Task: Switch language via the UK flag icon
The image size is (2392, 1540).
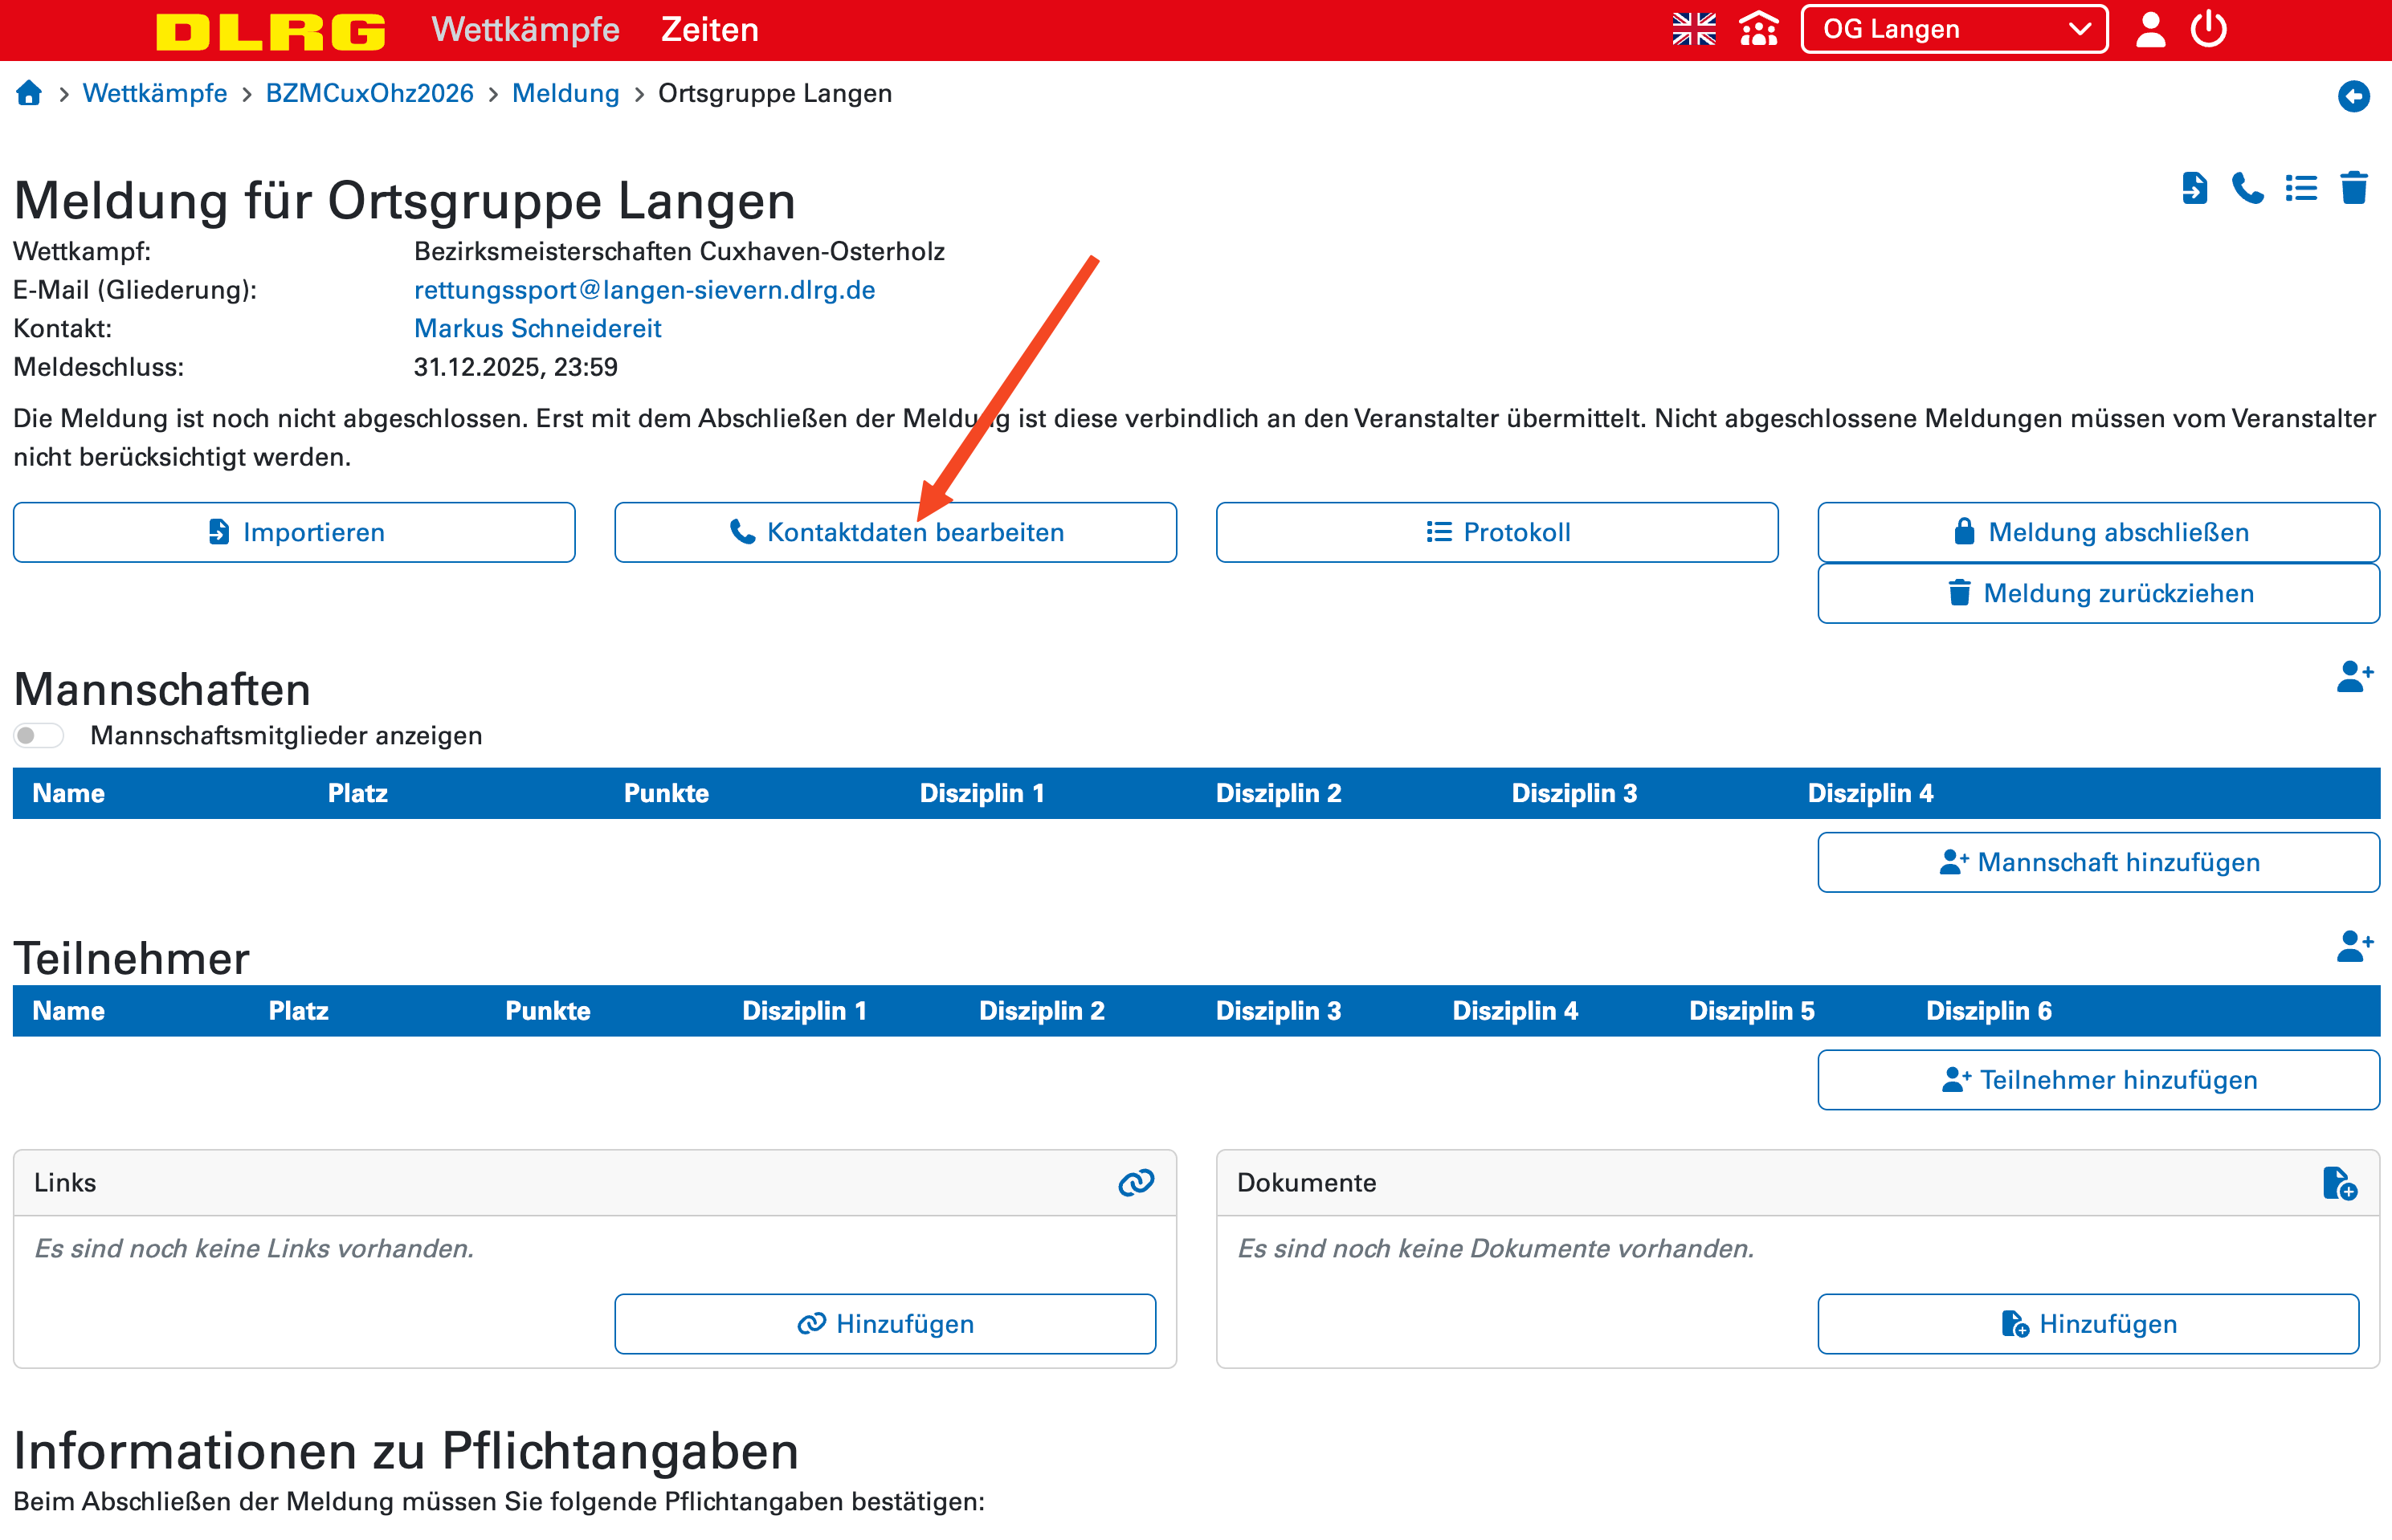Action: pyautogui.click(x=1694, y=29)
